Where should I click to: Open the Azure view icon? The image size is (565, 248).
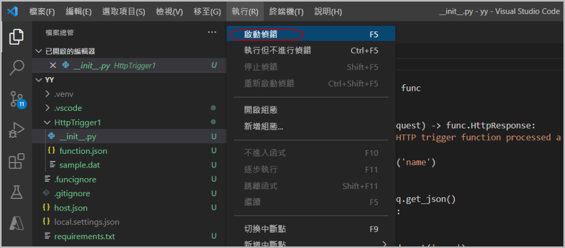pyautogui.click(x=17, y=223)
